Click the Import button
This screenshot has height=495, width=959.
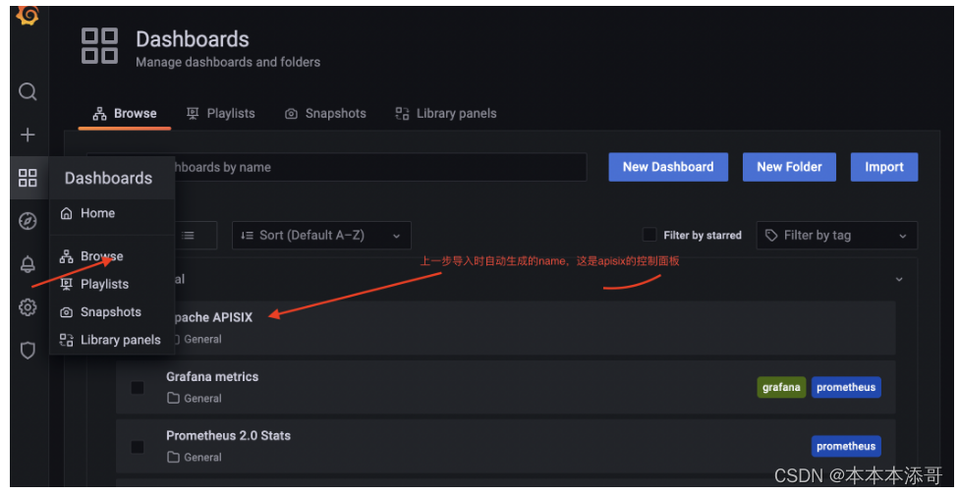[x=883, y=167]
